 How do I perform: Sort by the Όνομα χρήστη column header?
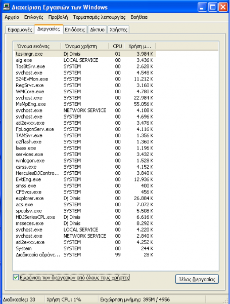84,46
